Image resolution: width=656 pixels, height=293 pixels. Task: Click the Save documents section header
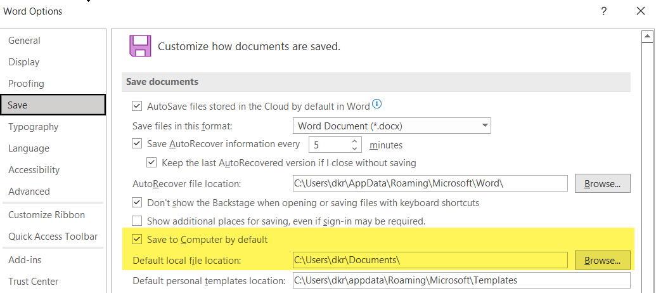pyautogui.click(x=376, y=82)
